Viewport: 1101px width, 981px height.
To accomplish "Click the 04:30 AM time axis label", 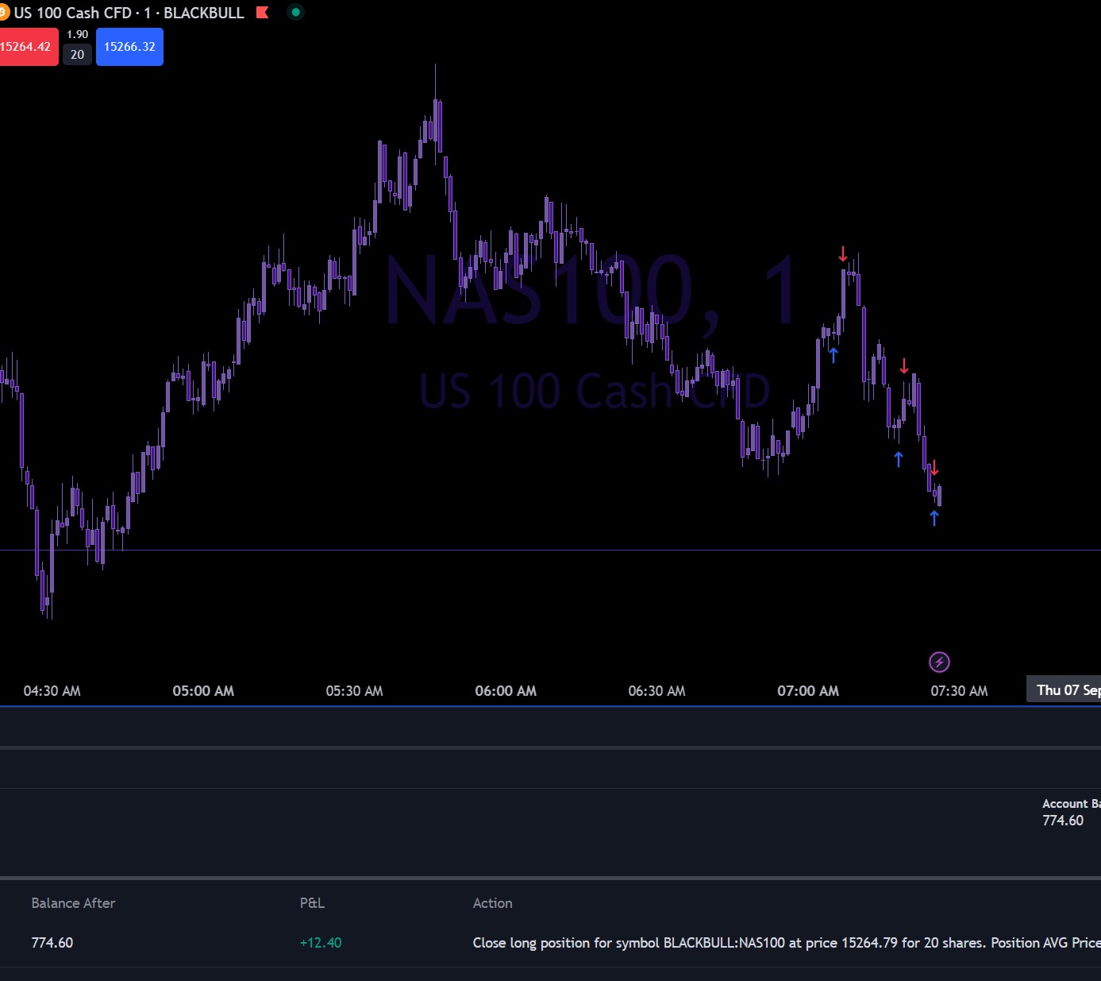I will 52,691.
